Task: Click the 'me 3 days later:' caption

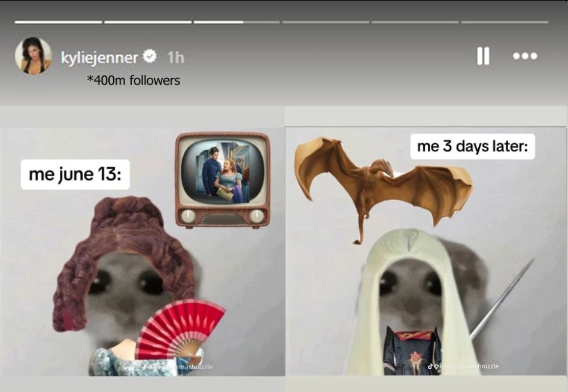Action: click(472, 146)
